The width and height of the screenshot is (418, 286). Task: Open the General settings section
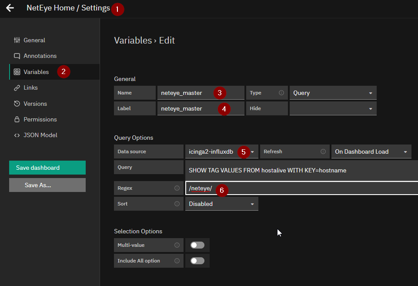pos(54,40)
